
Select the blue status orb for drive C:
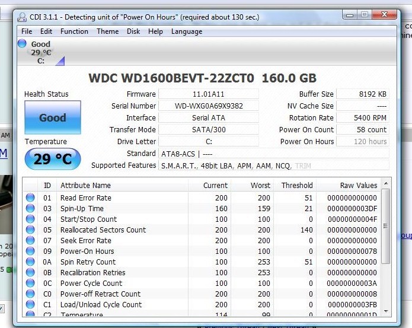(22, 43)
